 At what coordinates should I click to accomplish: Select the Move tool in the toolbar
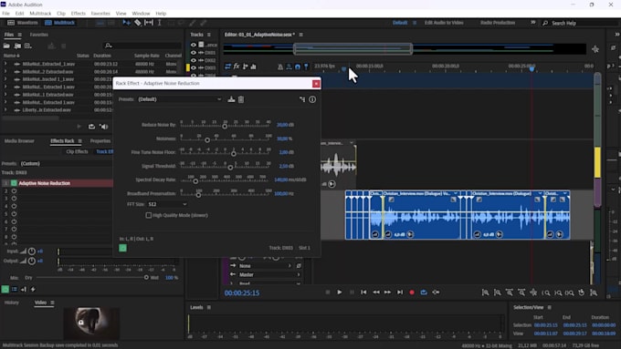(x=126, y=23)
